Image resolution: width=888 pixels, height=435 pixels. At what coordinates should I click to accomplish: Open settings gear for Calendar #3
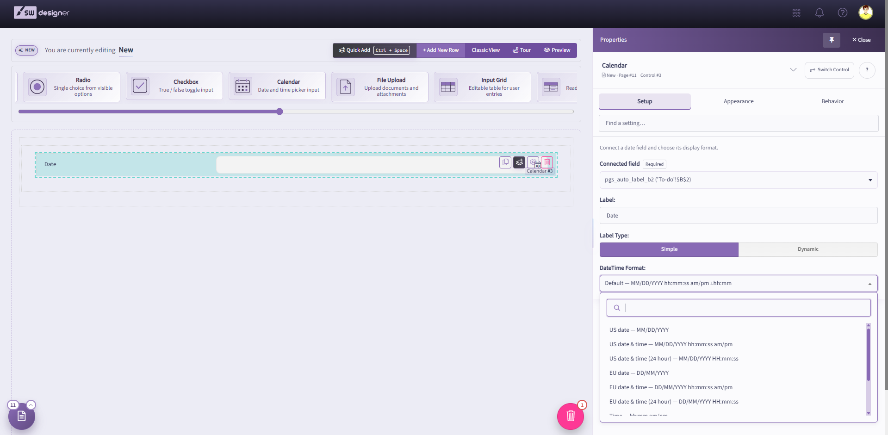(533, 162)
